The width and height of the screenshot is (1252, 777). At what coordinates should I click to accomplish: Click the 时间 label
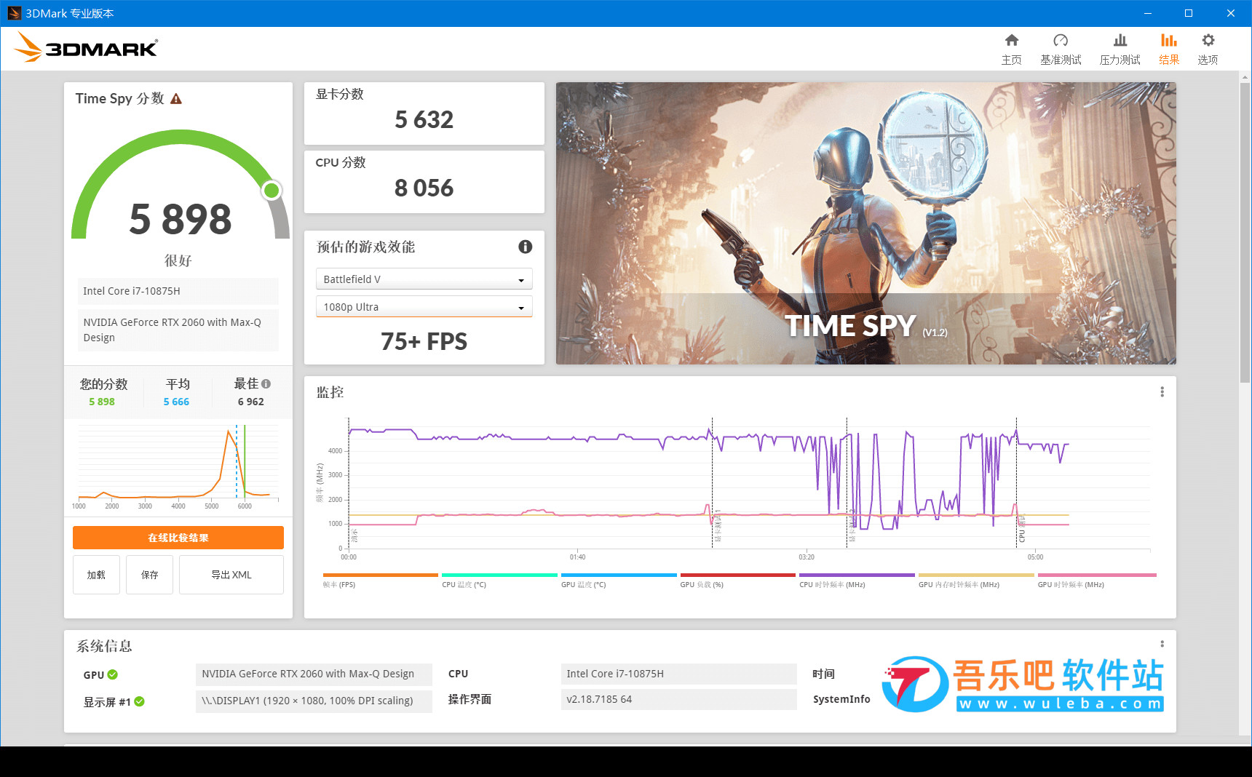pos(823,674)
